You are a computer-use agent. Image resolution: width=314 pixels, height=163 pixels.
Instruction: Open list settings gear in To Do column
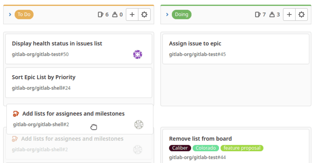pos(144,14)
